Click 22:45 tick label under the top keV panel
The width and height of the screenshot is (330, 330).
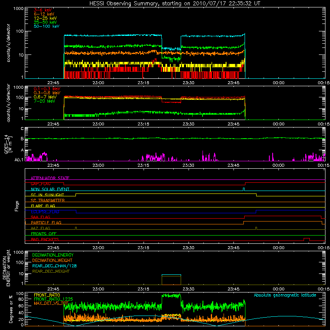tap(53, 83)
